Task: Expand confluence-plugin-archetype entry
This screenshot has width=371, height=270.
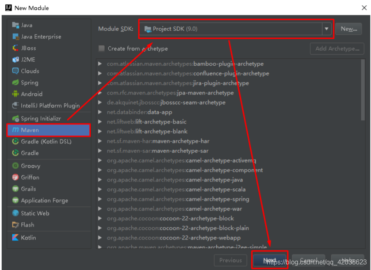Action: pos(100,73)
